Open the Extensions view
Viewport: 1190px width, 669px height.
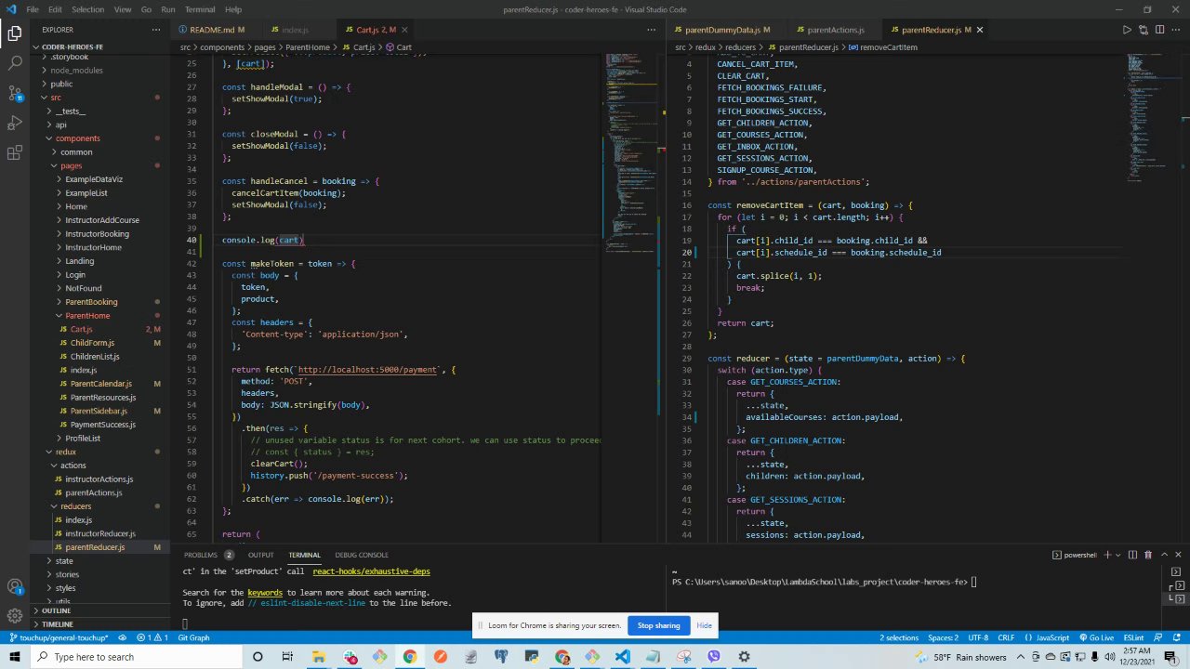click(x=15, y=152)
